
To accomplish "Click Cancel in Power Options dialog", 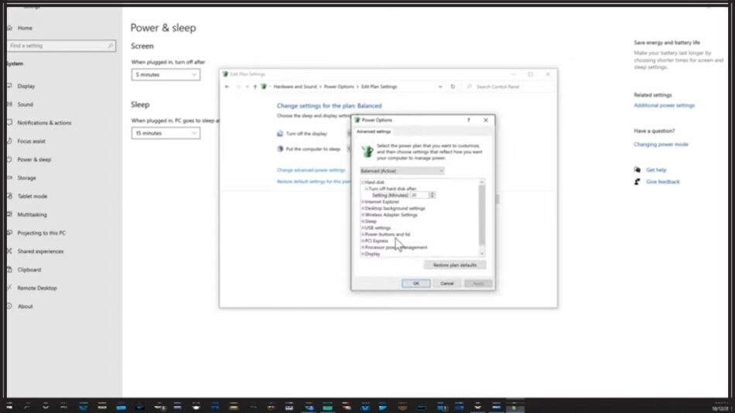I will coord(446,284).
